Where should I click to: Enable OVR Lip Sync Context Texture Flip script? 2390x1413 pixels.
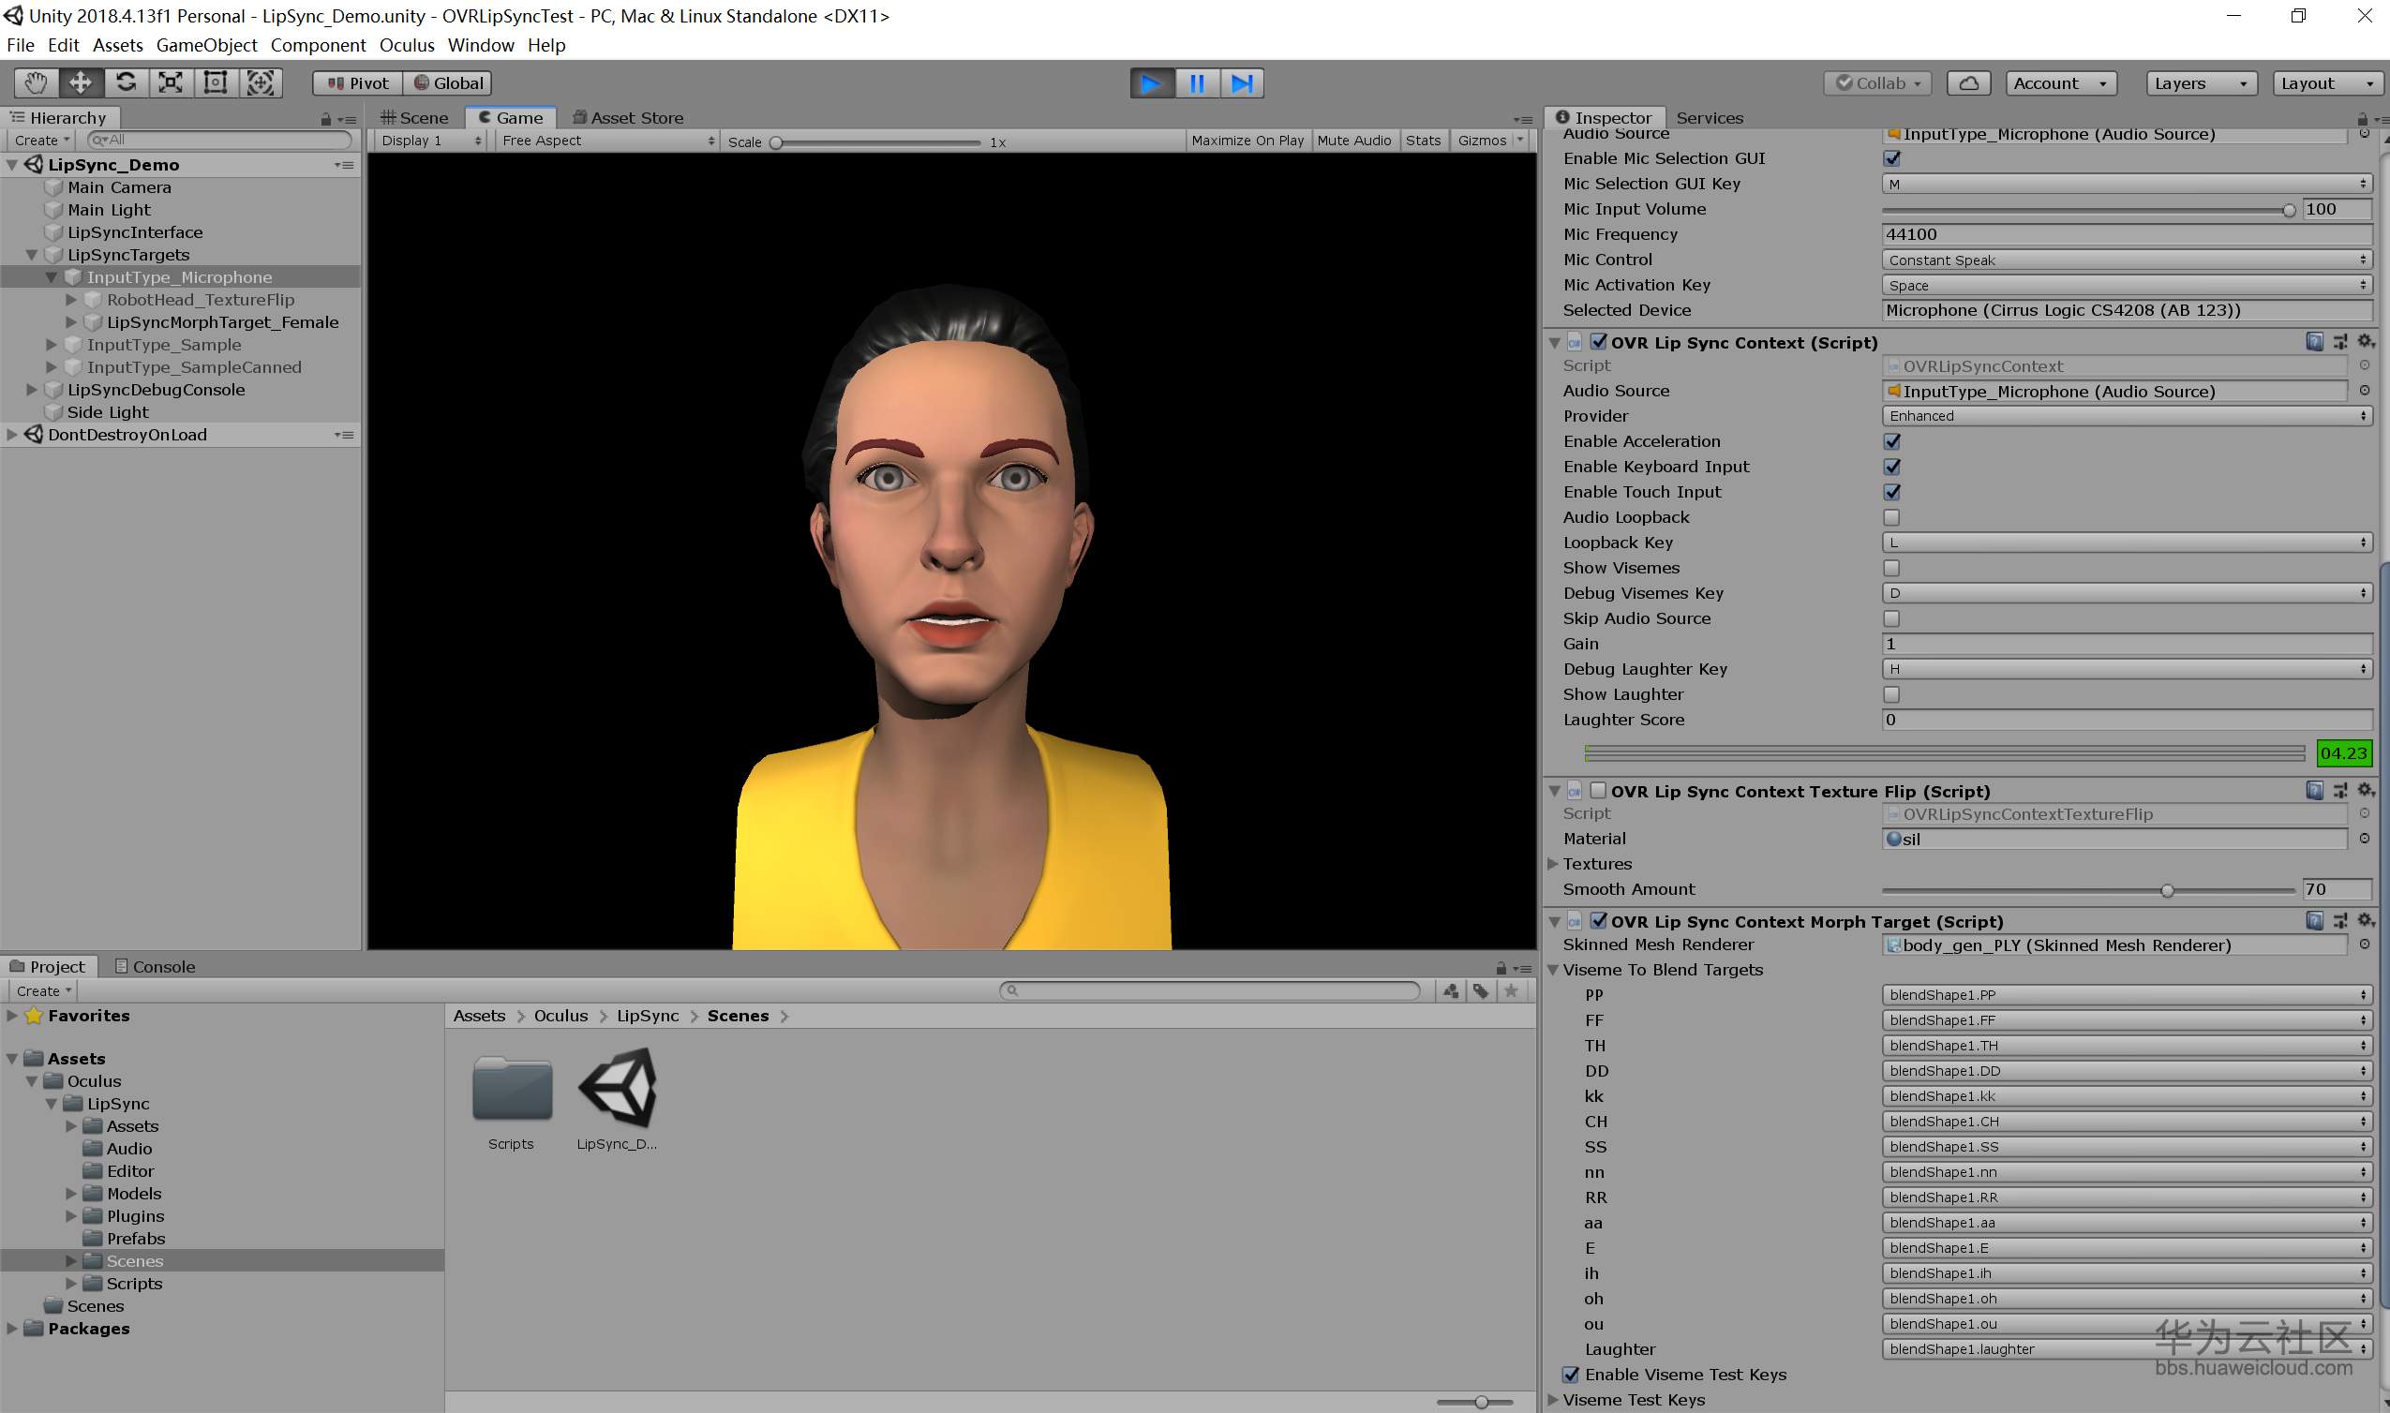pos(1599,790)
